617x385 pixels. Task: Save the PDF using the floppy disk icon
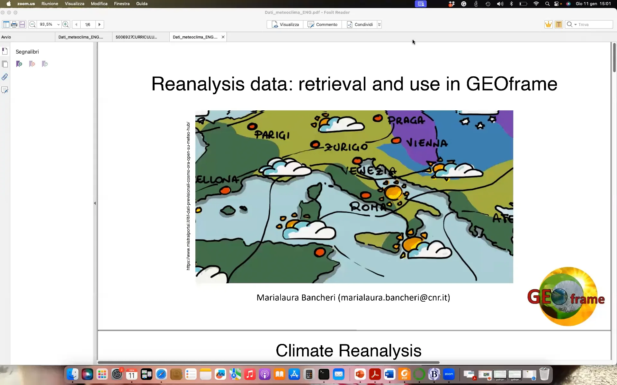coord(22,24)
